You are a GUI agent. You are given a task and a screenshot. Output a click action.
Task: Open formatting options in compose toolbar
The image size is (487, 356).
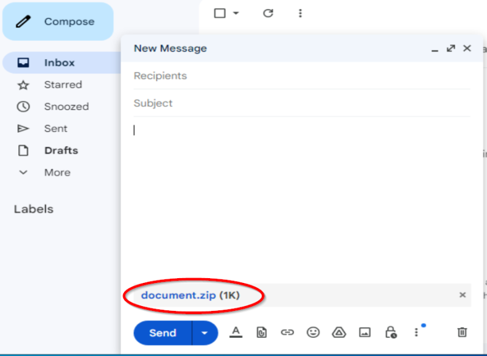(x=236, y=332)
